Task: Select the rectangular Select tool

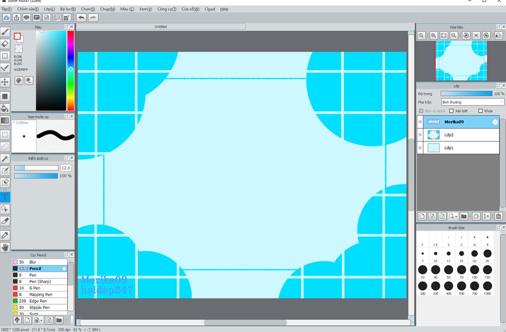Action: 5,134
